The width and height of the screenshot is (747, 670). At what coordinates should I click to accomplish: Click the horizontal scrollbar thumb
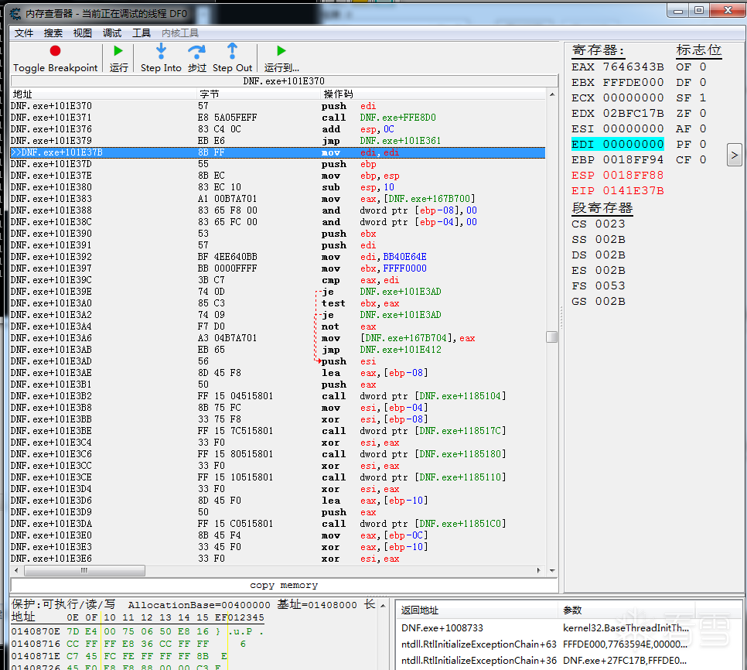click(84, 570)
